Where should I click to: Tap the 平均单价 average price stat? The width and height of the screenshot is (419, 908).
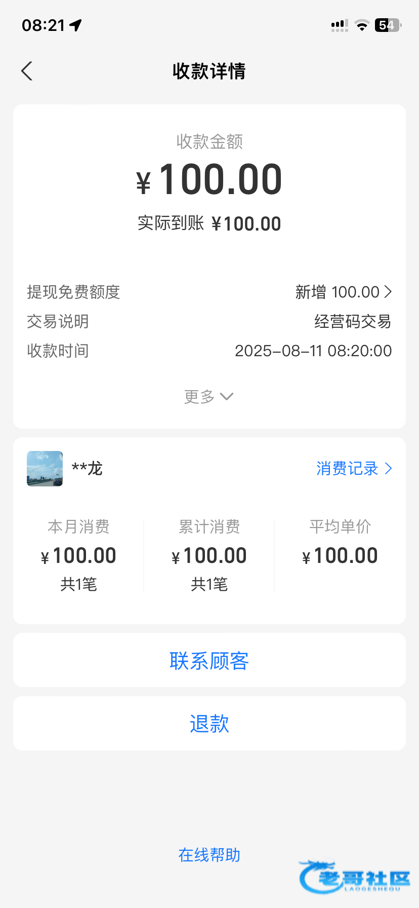pyautogui.click(x=340, y=547)
